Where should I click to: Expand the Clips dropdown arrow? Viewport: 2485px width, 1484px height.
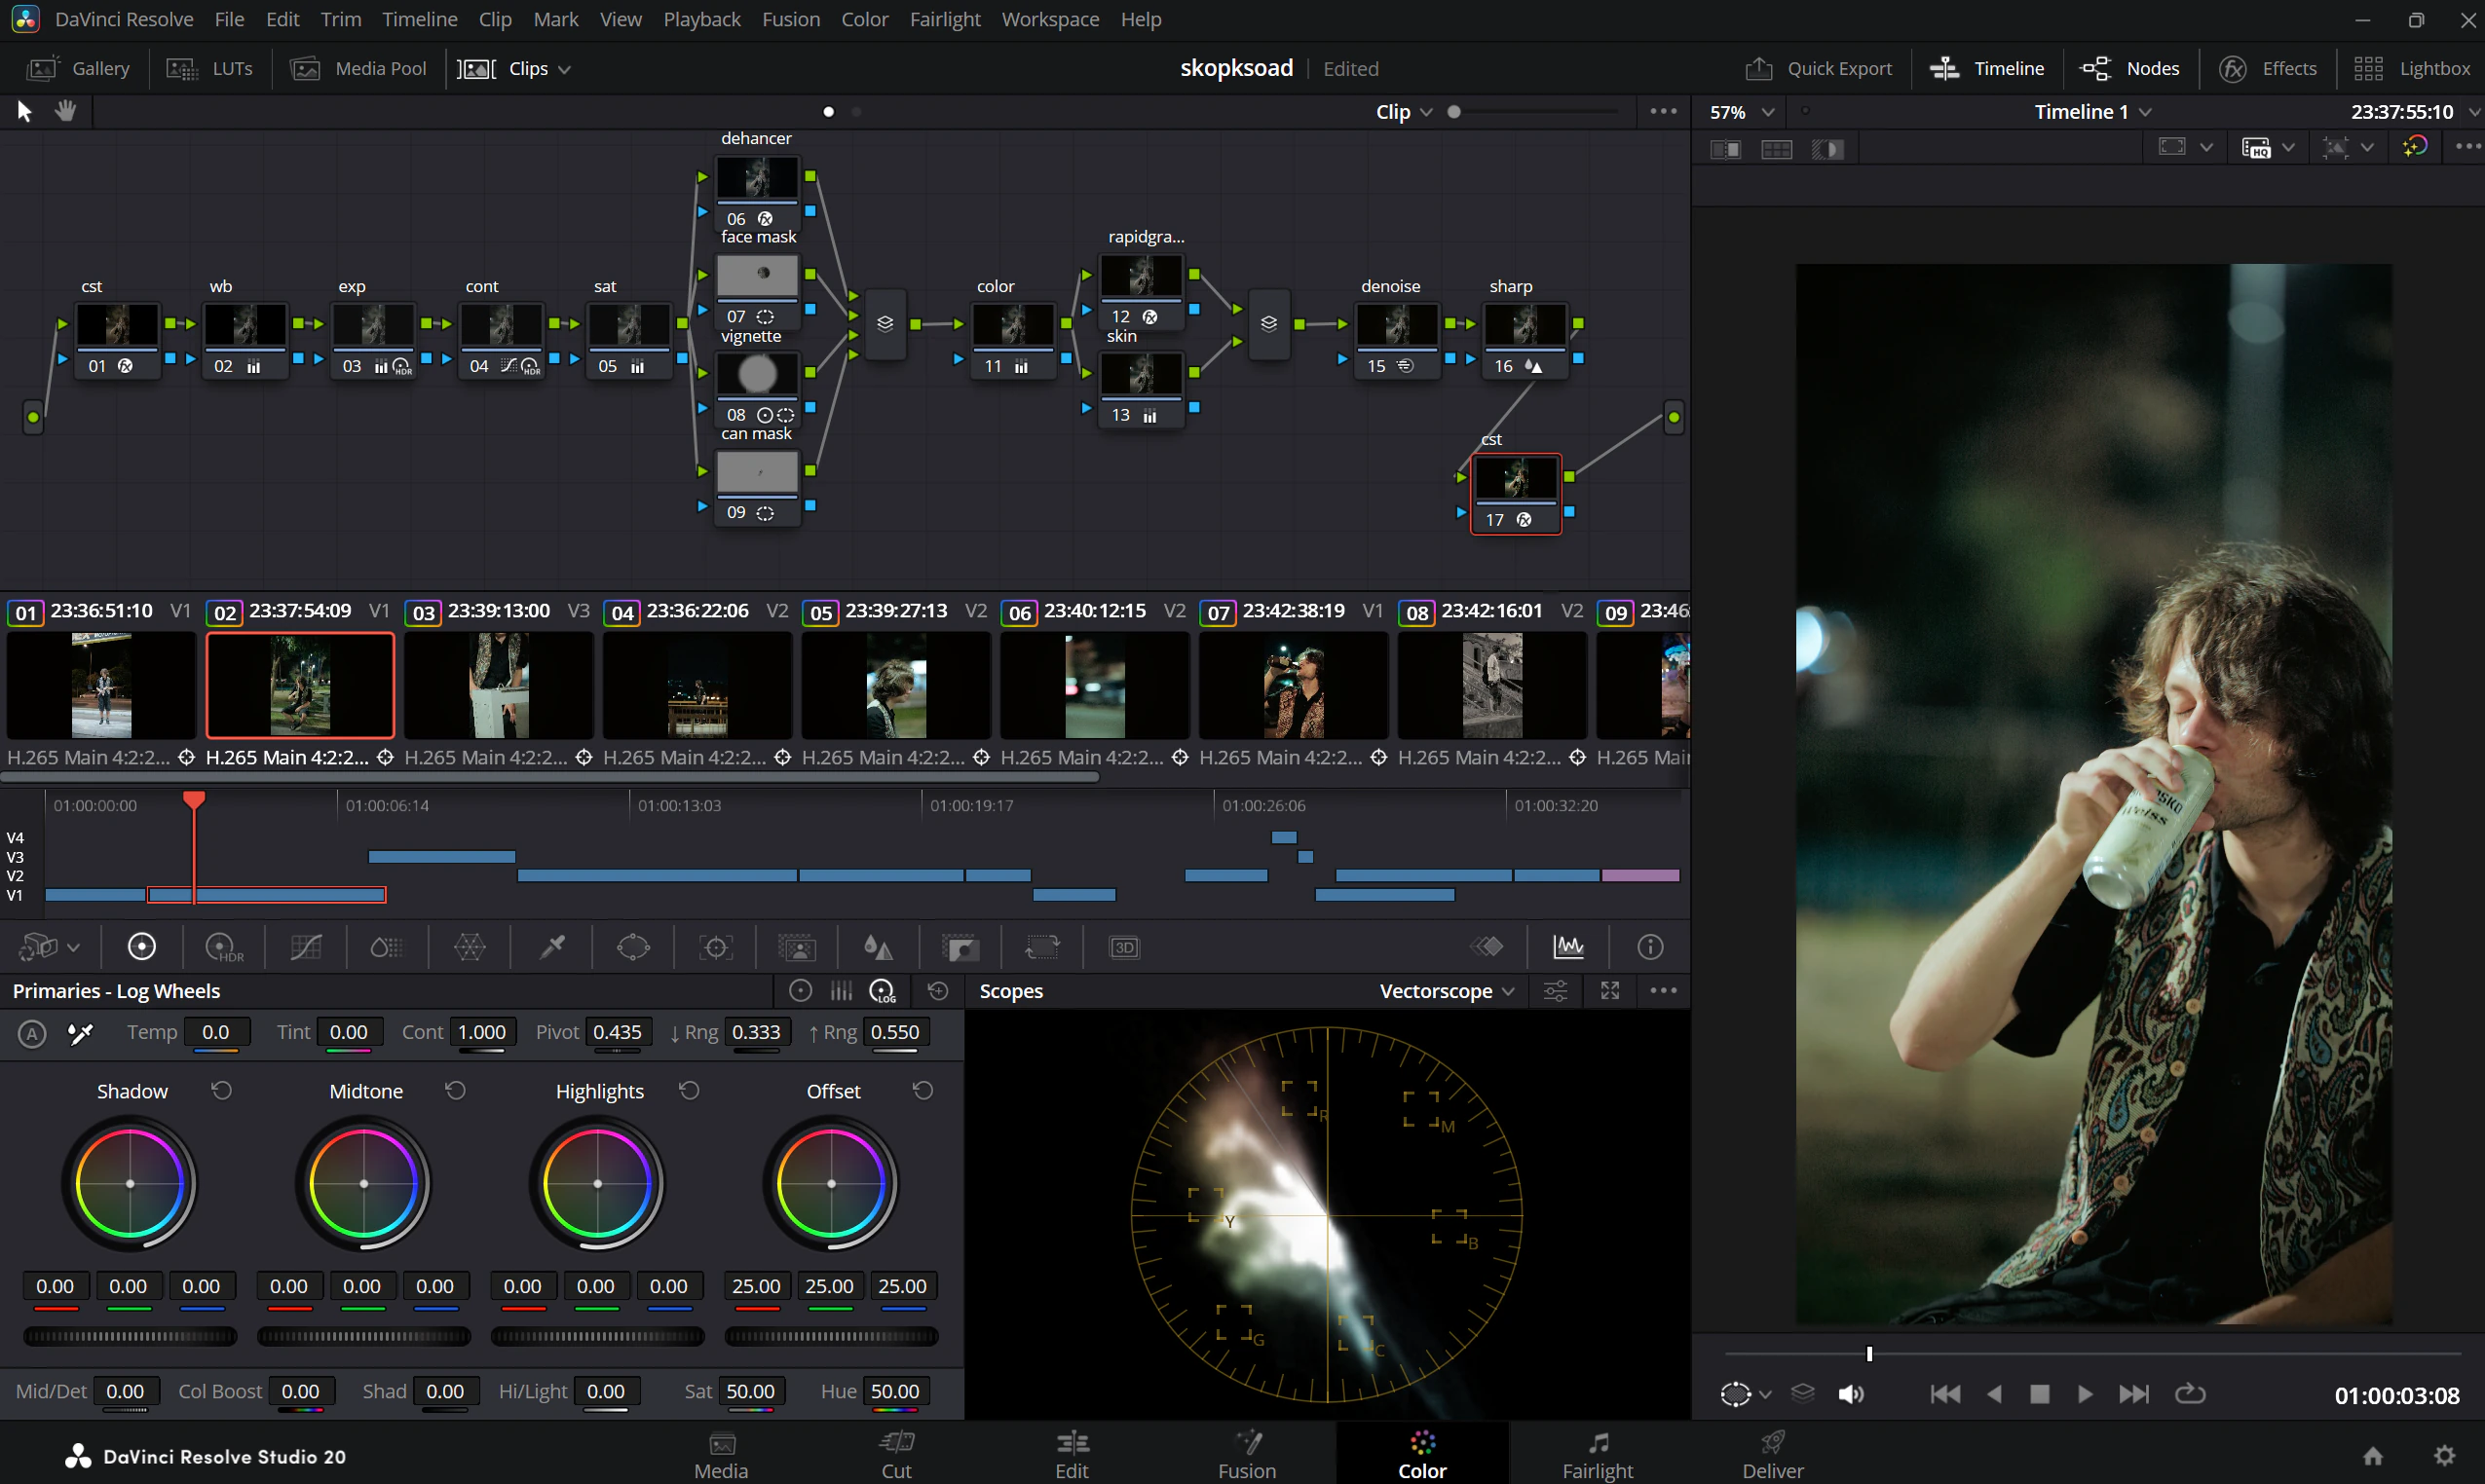coord(564,69)
